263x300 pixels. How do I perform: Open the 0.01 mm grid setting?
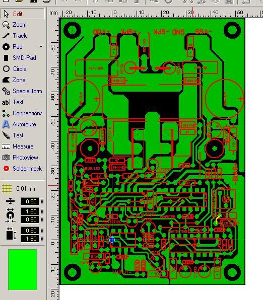pos(26,189)
